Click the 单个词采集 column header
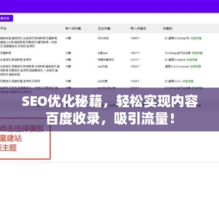Image resolution: width=219 pixels, height=219 pixels. 73,28
